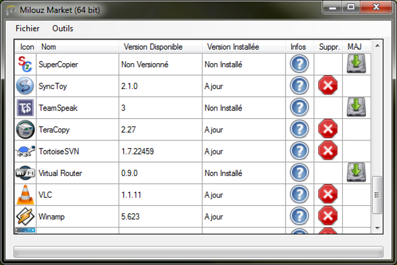The image size is (397, 265).
Task: Click version 5.623 cell
Action: (x=161, y=217)
